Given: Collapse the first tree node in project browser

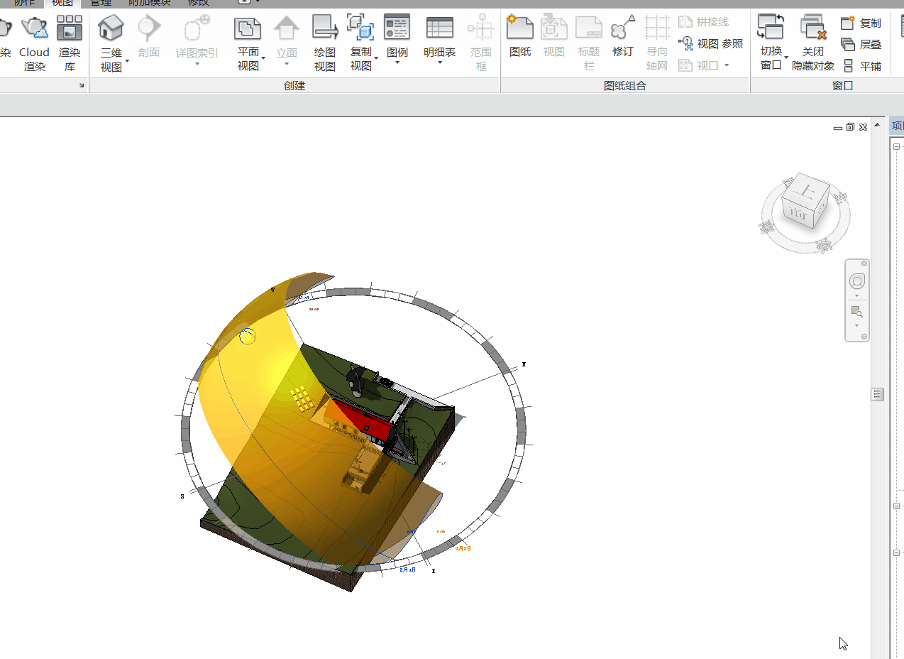Looking at the screenshot, I should tap(897, 146).
